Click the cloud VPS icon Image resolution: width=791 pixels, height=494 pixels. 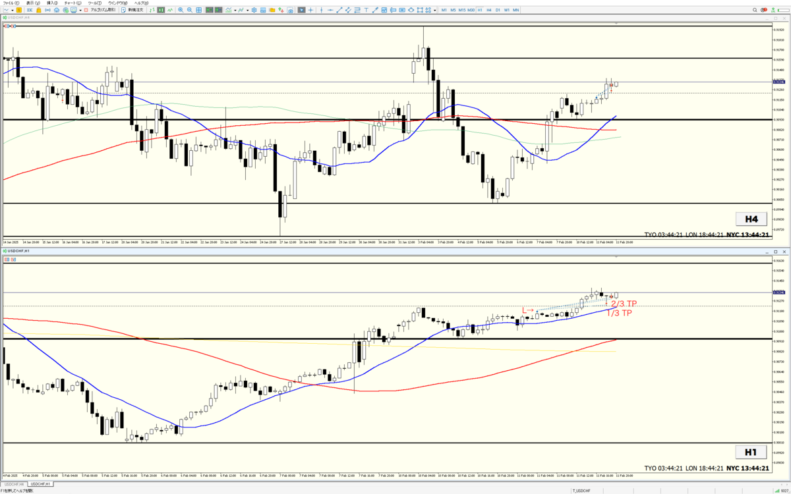click(x=57, y=10)
